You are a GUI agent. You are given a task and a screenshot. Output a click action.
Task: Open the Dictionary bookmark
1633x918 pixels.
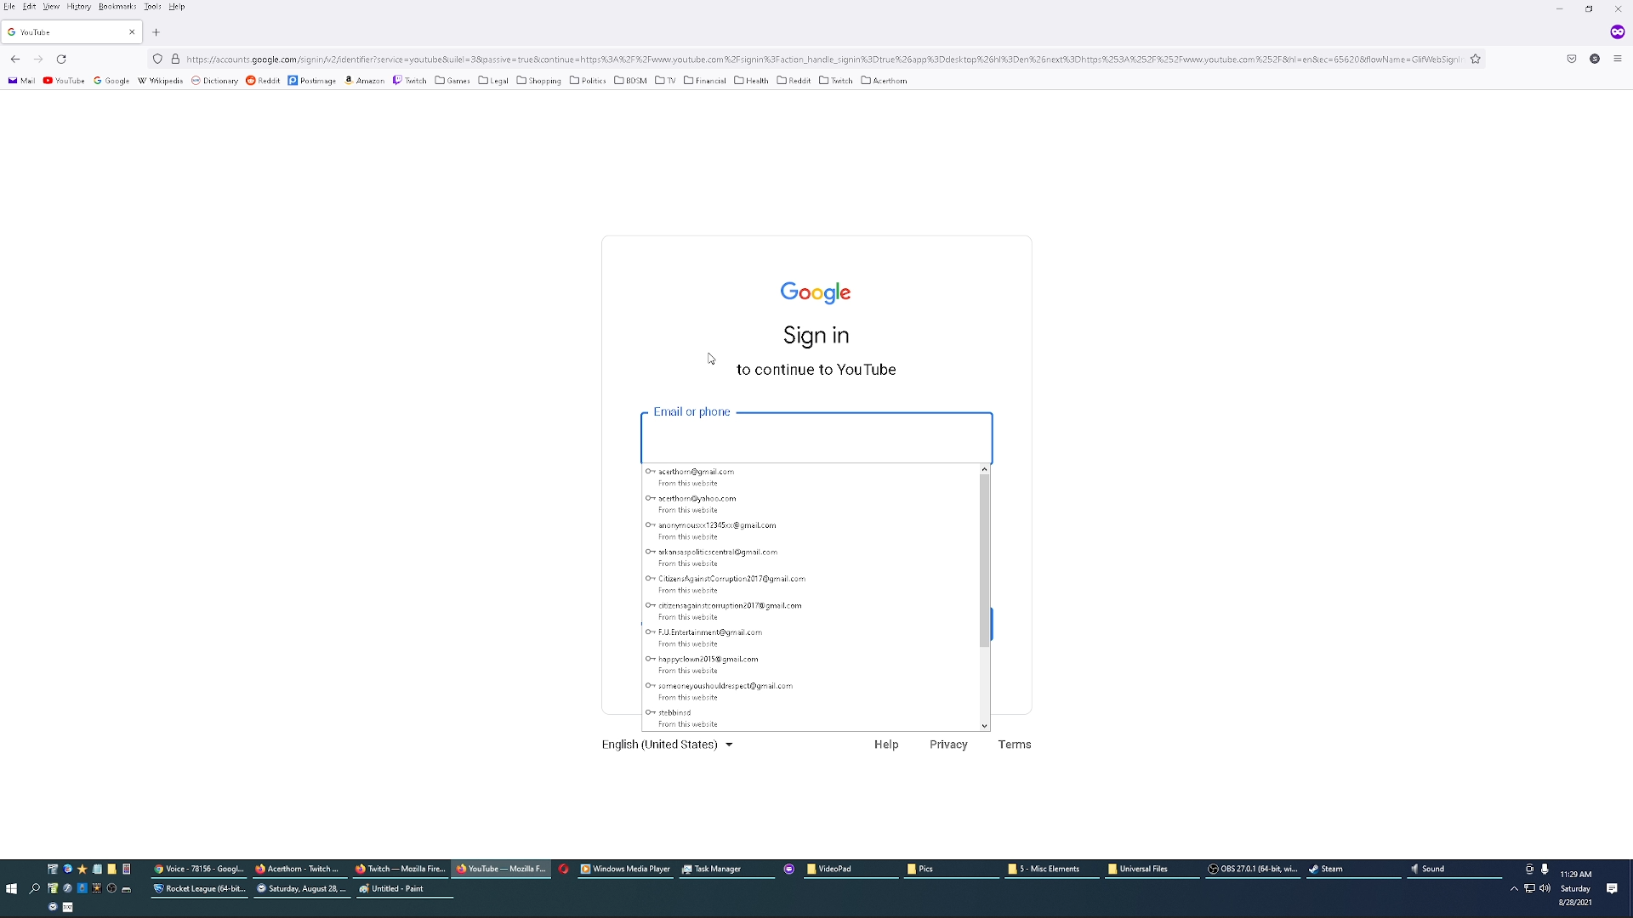pyautogui.click(x=214, y=81)
